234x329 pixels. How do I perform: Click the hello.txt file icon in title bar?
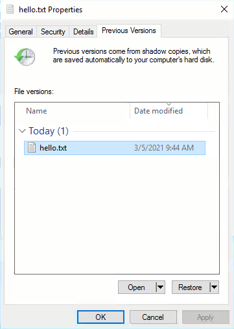click(10, 10)
